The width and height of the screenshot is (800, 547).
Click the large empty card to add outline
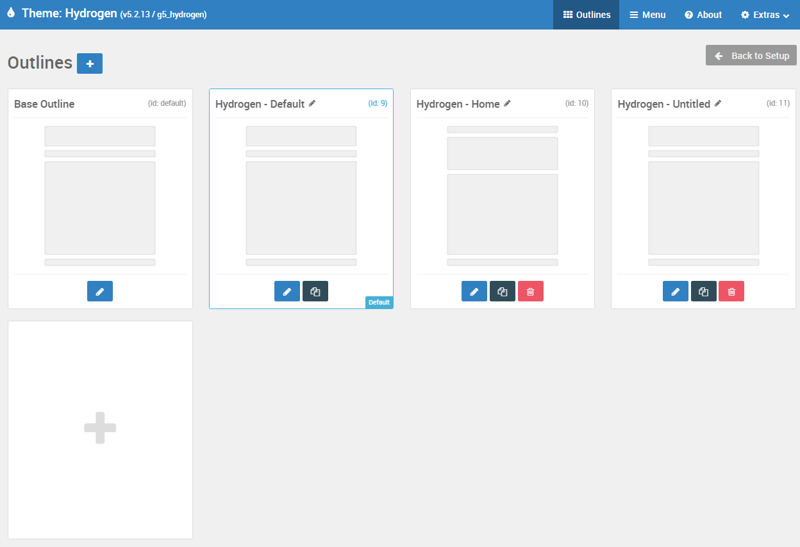[x=100, y=429]
